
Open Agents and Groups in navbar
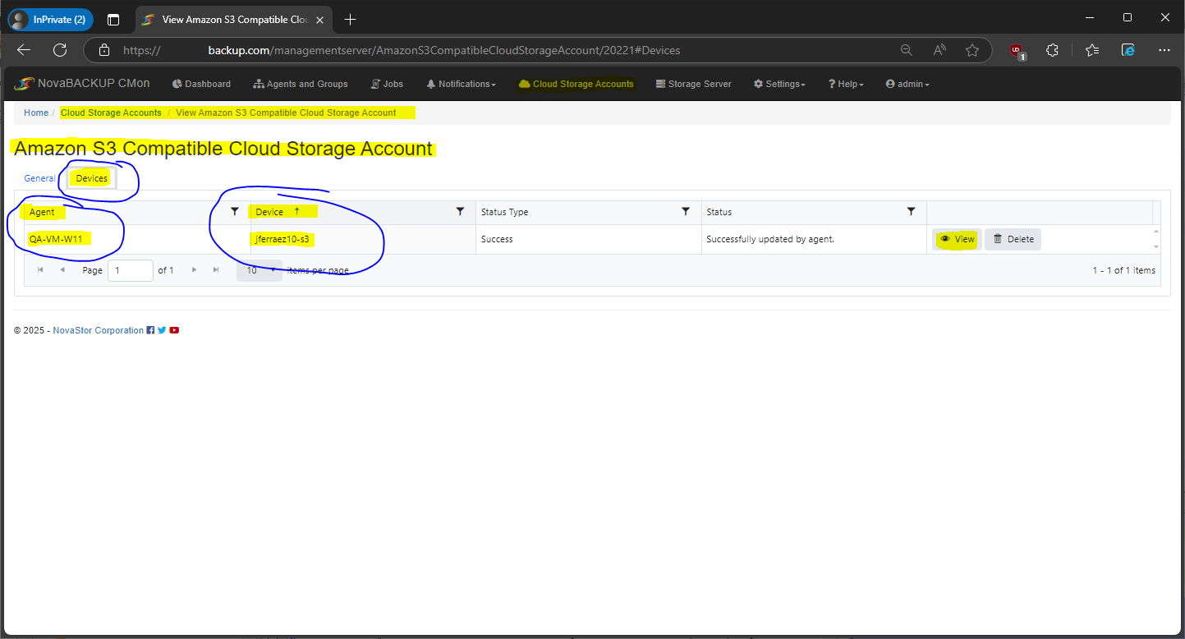[x=301, y=84]
